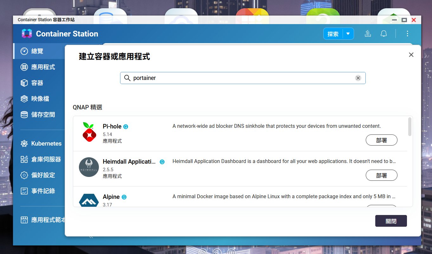Open the Overview (總覽) sidebar item
Viewport: 432px width, 254px height.
point(39,51)
